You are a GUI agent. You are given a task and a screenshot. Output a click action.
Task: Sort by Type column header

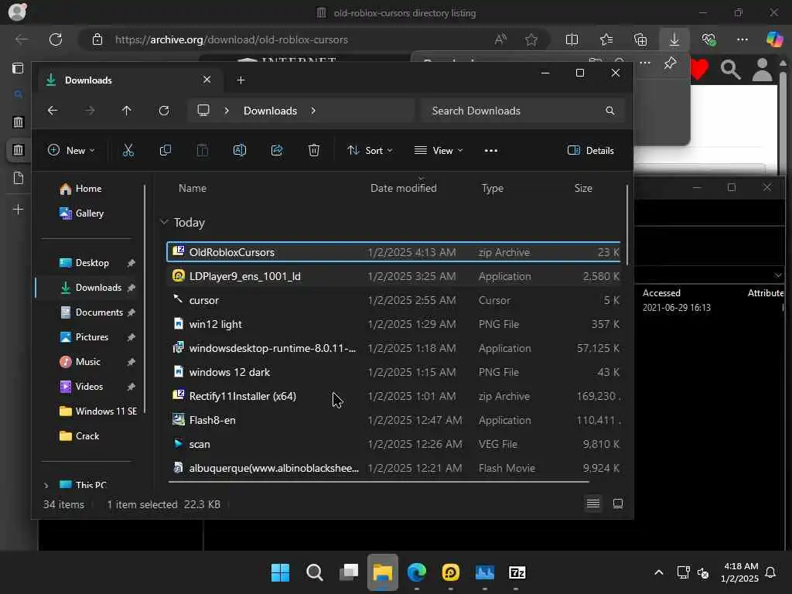pos(493,188)
